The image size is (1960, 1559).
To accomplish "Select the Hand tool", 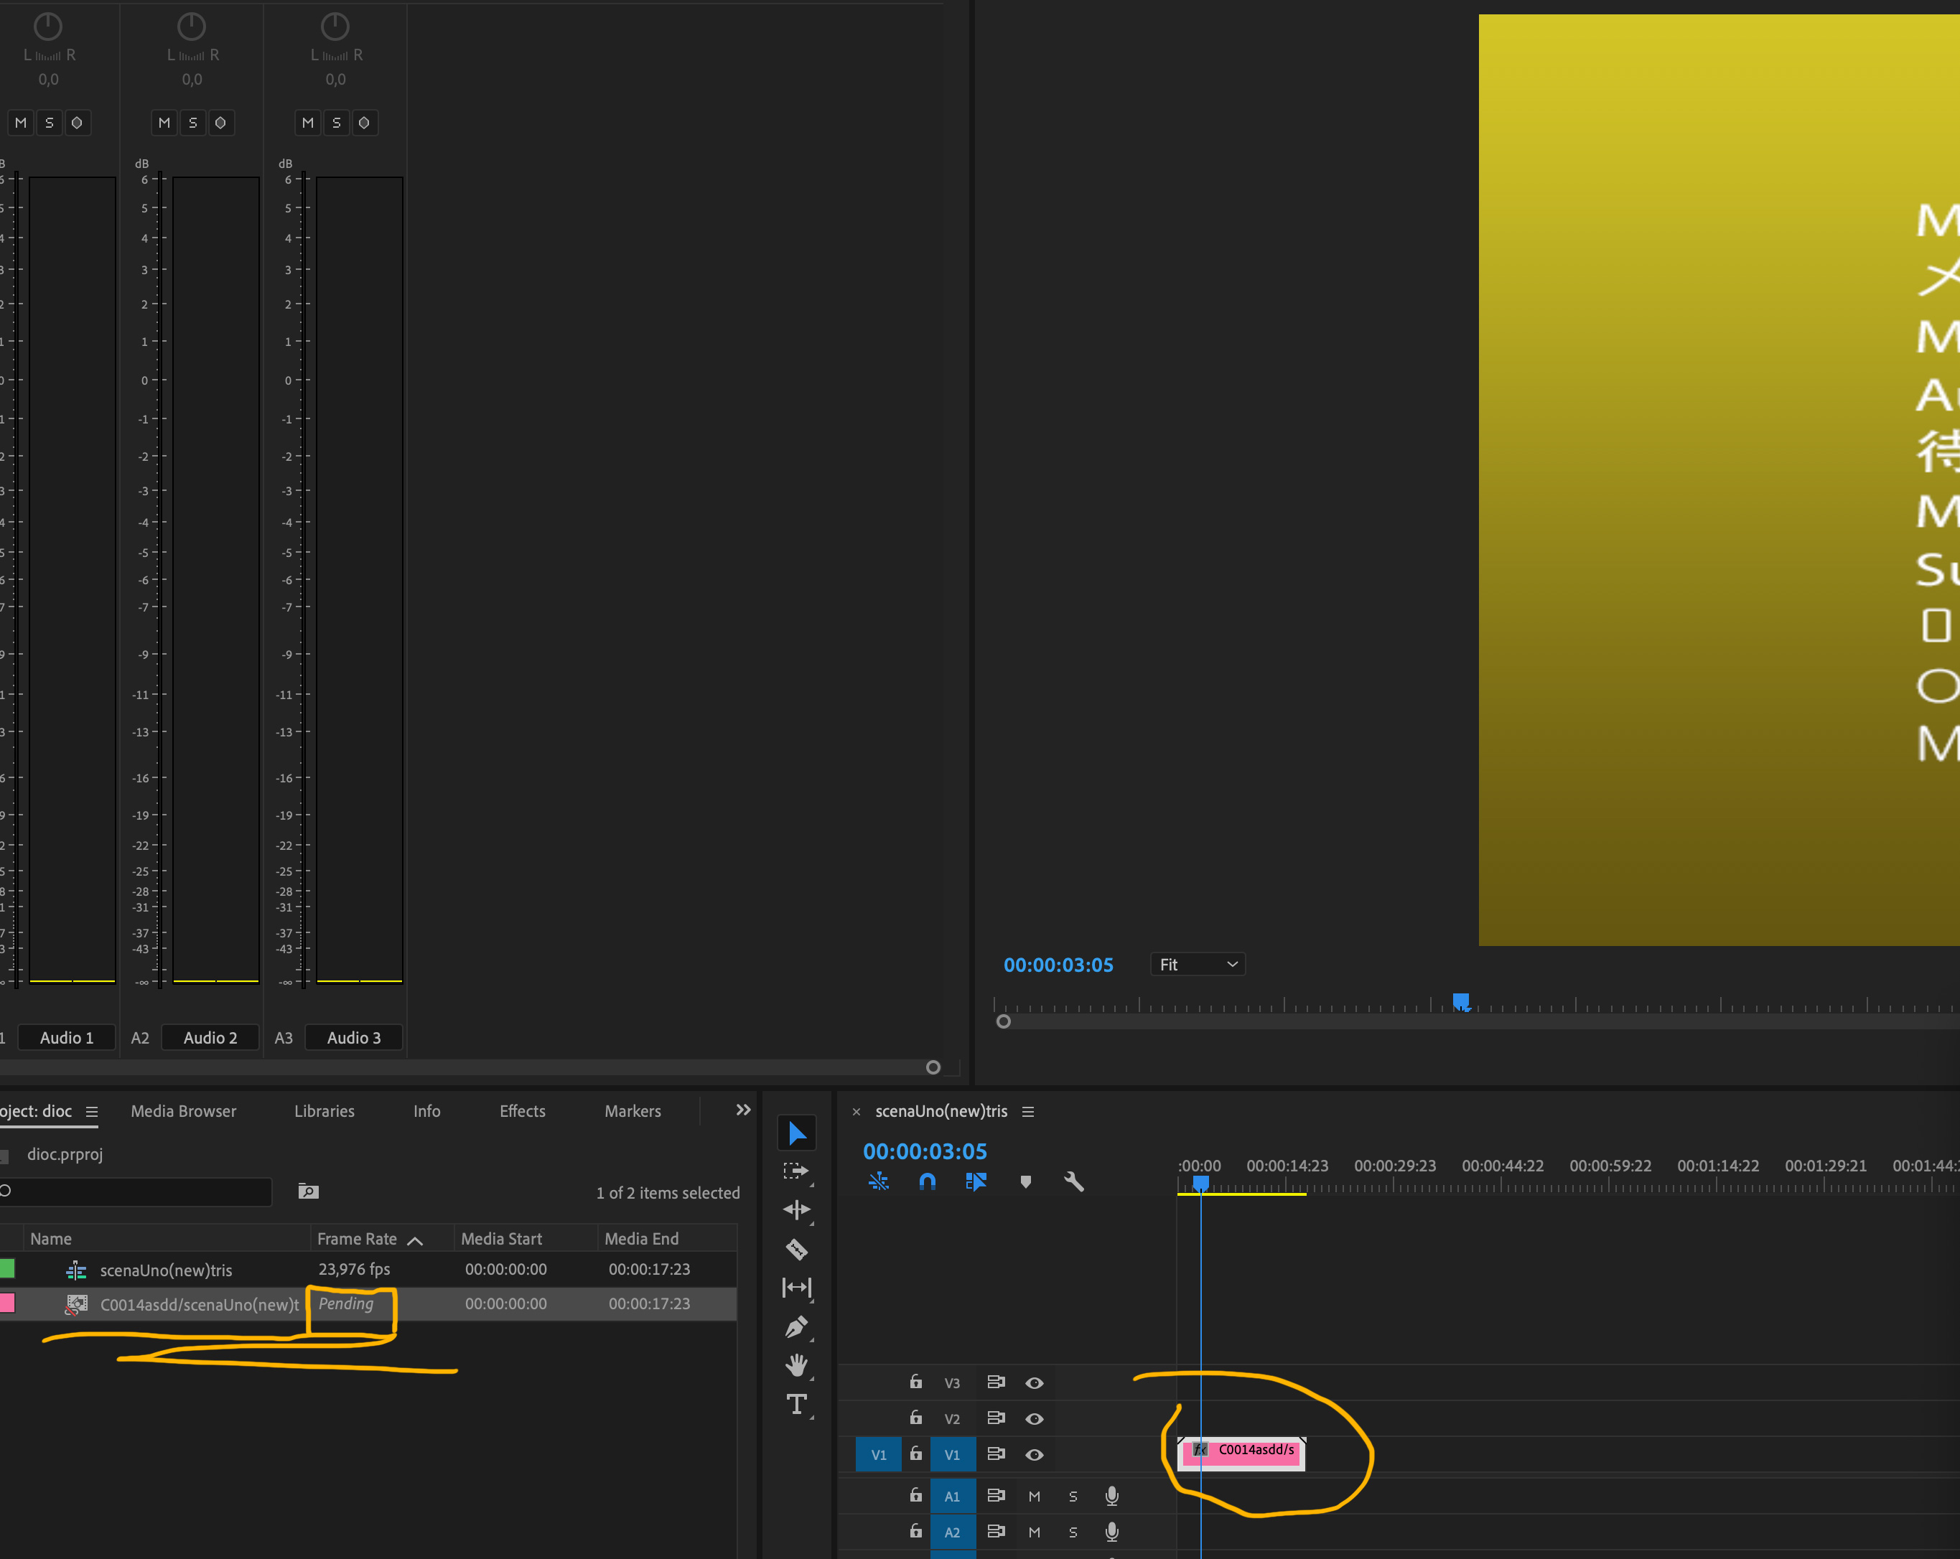I will (x=797, y=1365).
